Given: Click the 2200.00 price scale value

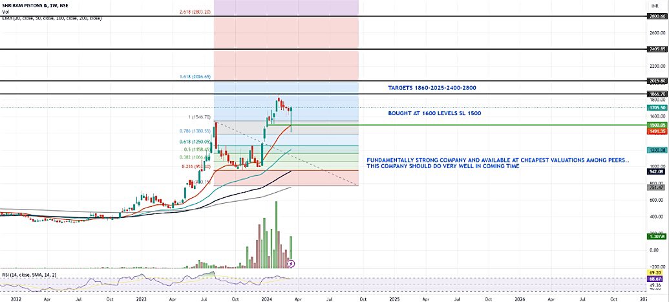Looking at the screenshot, I should [657, 66].
